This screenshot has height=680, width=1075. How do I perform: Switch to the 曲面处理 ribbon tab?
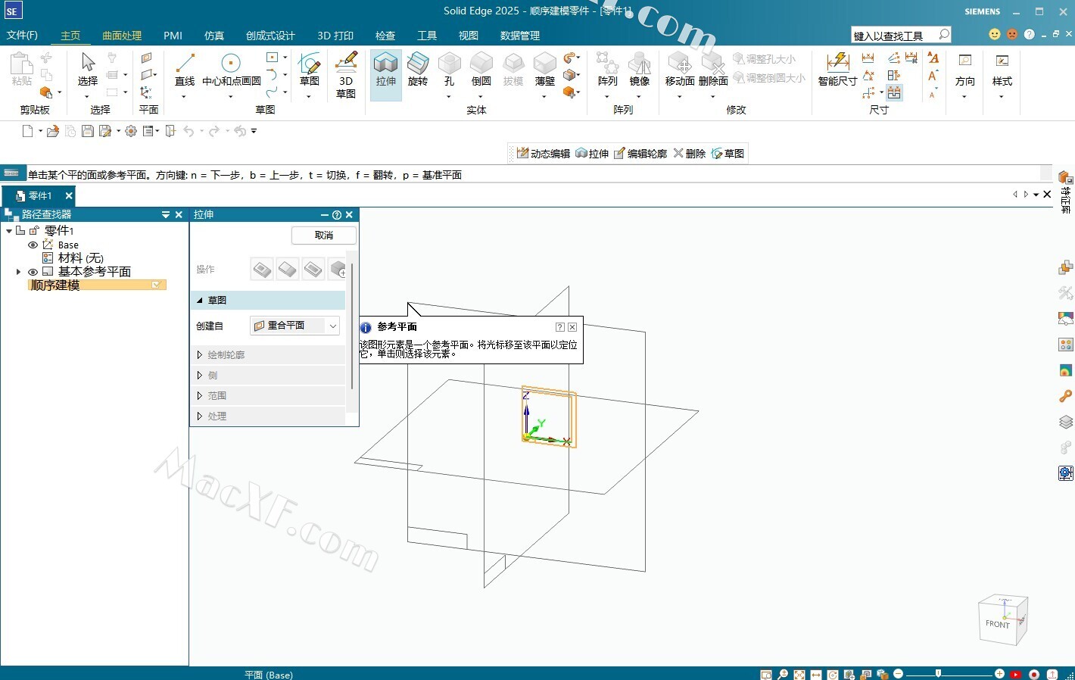pyautogui.click(x=122, y=36)
